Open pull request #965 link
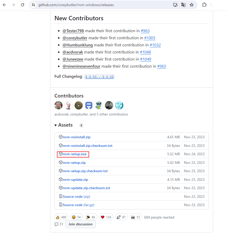This screenshot has width=226, height=236. (162, 66)
